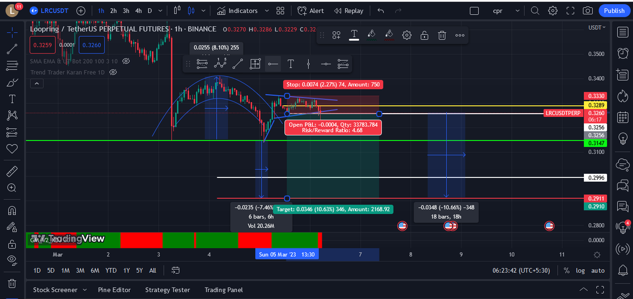The height and width of the screenshot is (299, 633).
Task: Click the zoom in magnifier tool
Action: coord(12,188)
